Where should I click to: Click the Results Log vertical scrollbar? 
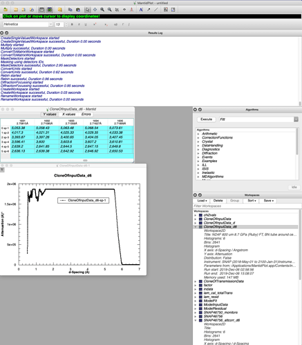[x=300, y=103]
